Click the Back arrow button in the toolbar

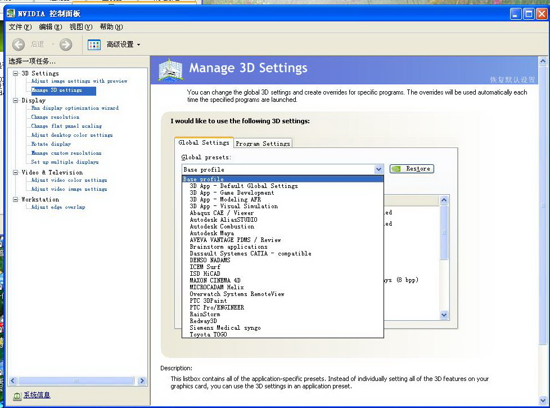[19, 44]
